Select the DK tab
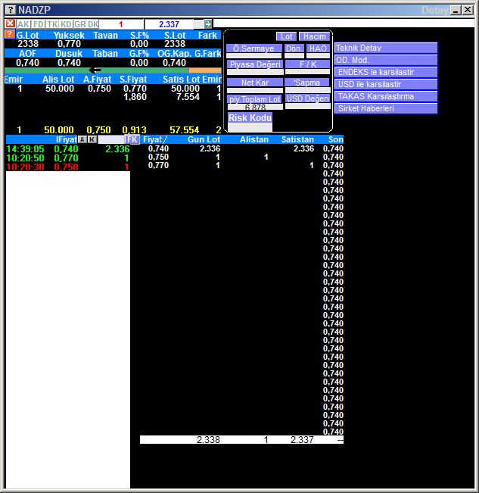Screen dimensions: 479x493 [x=93, y=24]
